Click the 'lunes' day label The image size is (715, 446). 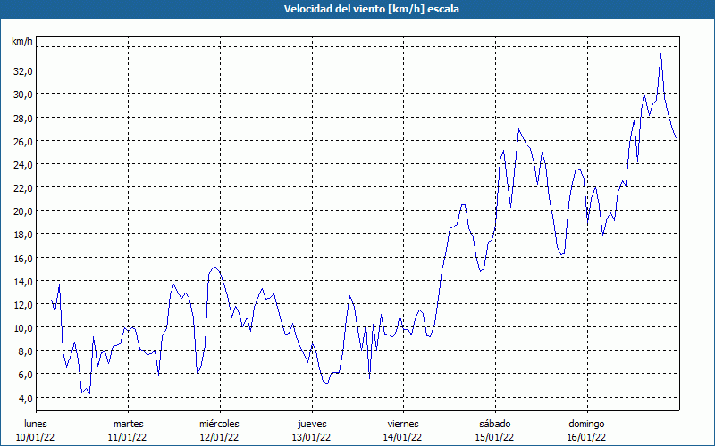pyautogui.click(x=36, y=424)
